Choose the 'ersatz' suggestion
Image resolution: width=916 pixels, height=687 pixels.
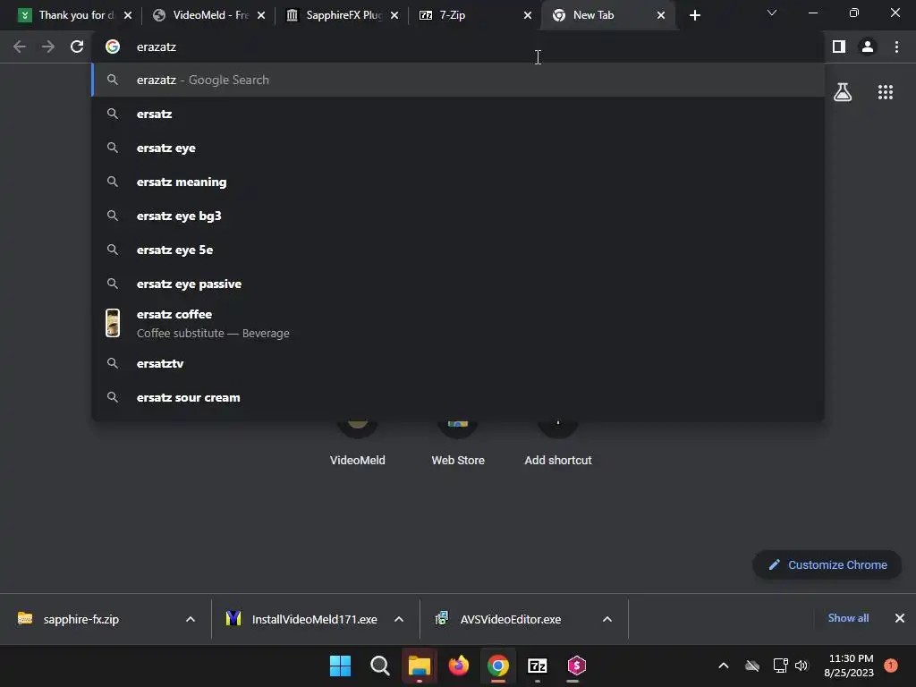coord(459,114)
